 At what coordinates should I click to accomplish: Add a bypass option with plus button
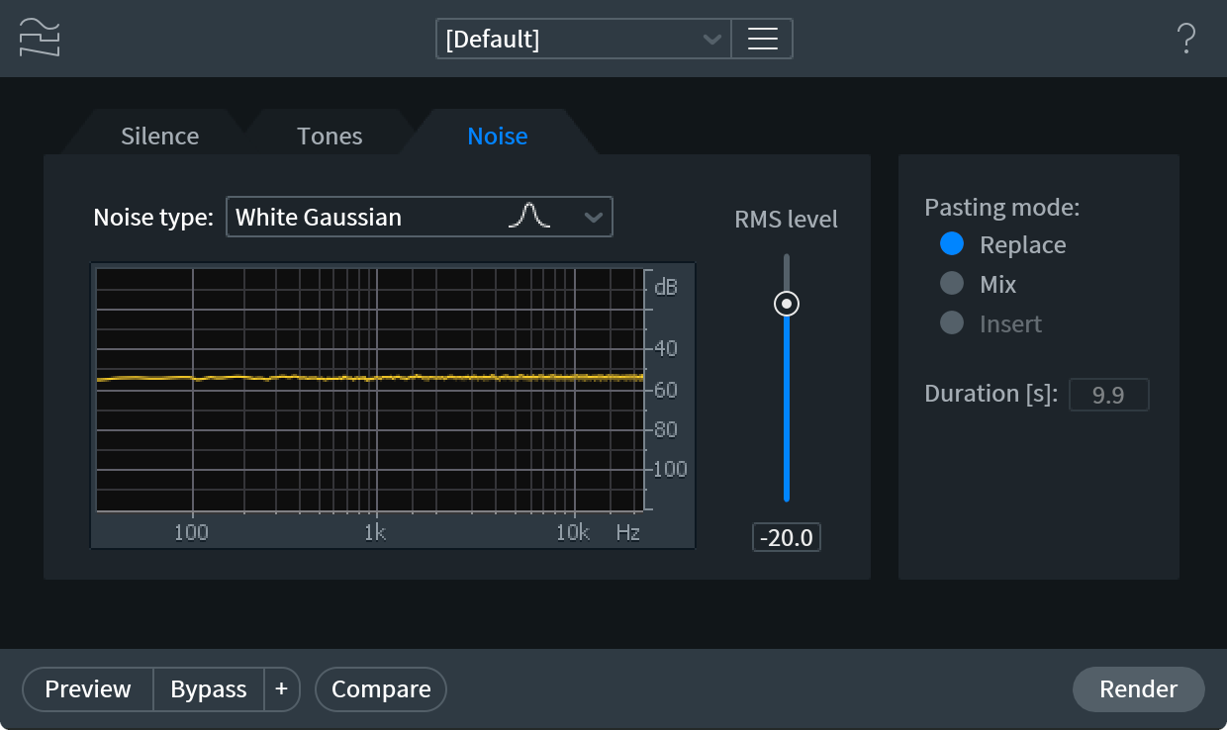click(x=281, y=689)
